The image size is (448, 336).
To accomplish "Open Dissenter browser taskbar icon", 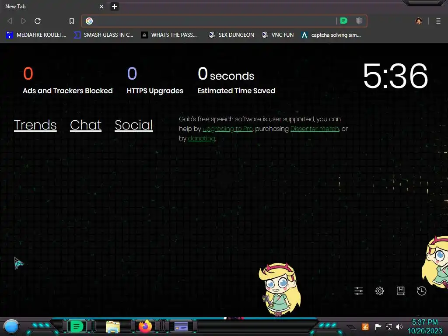I will tap(77, 326).
